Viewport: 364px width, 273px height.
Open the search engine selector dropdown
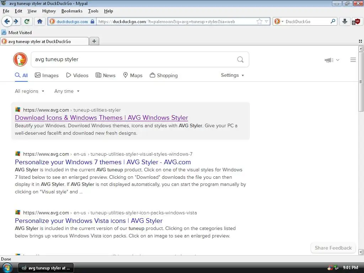(279, 21)
